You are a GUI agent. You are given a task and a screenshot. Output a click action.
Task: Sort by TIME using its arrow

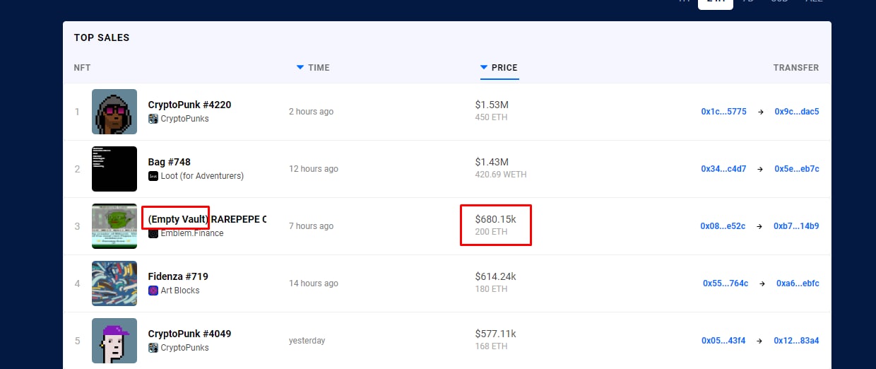[x=300, y=67]
